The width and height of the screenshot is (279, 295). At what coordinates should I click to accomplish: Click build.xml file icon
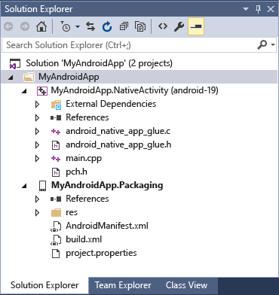point(56,240)
